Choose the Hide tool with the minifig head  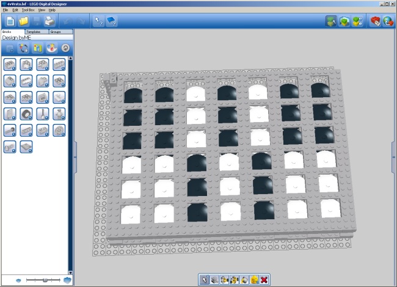coord(254,280)
